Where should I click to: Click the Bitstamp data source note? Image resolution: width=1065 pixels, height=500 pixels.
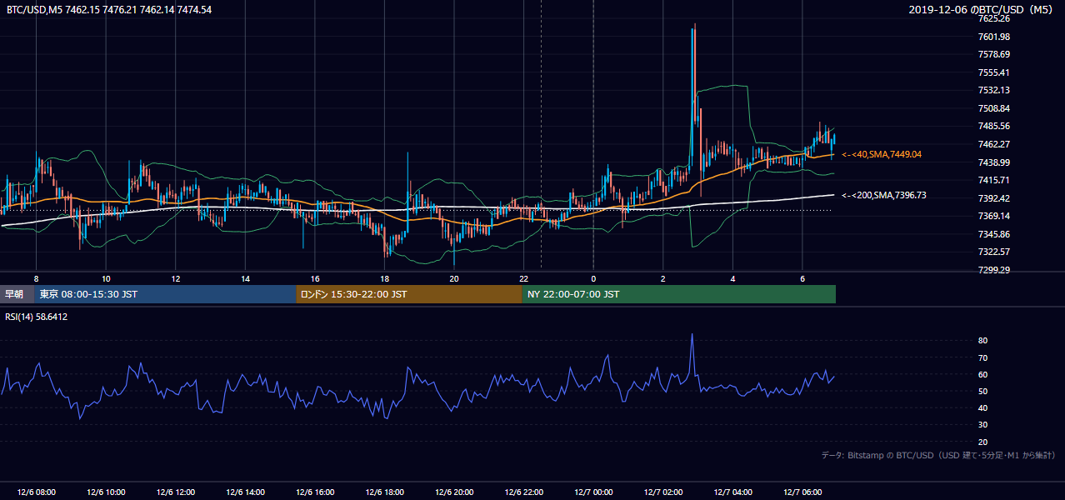coord(939,455)
